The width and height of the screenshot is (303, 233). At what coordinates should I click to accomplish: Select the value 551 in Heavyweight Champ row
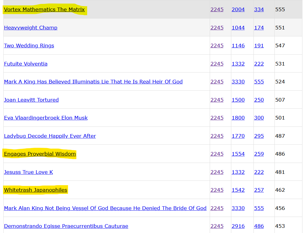click(x=280, y=28)
